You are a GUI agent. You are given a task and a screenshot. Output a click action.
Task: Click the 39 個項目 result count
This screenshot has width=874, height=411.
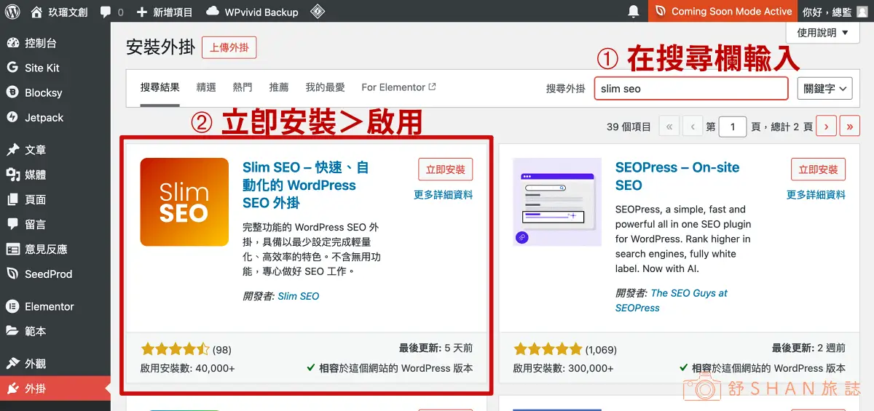[x=629, y=127]
